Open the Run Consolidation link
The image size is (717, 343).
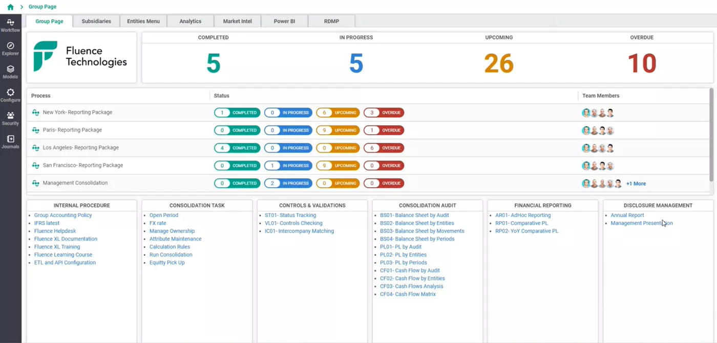point(171,255)
